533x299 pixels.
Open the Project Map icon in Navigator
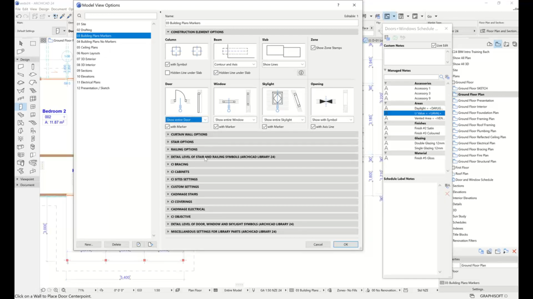coord(489,44)
